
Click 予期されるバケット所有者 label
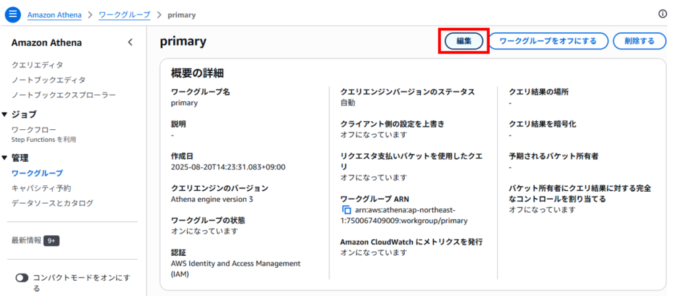pos(554,156)
